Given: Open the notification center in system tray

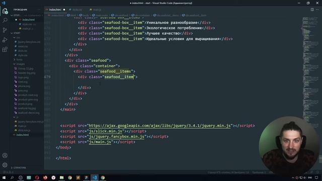Looking at the screenshot, I should pos(316,177).
